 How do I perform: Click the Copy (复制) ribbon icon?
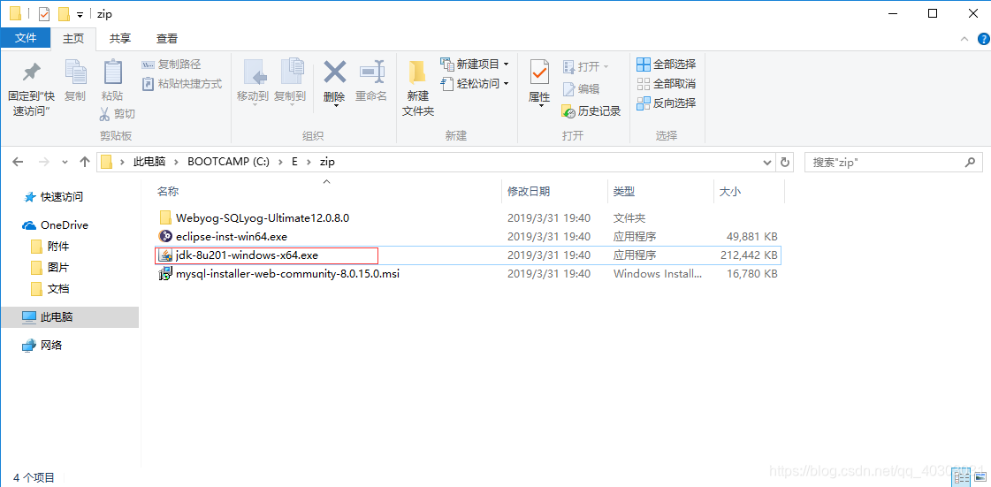click(x=75, y=72)
